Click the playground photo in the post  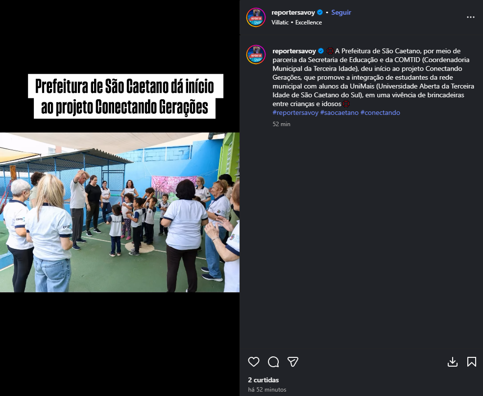tap(120, 212)
